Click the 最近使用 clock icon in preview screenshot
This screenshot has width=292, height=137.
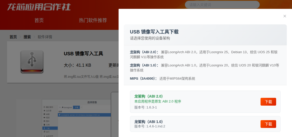pos(44,107)
